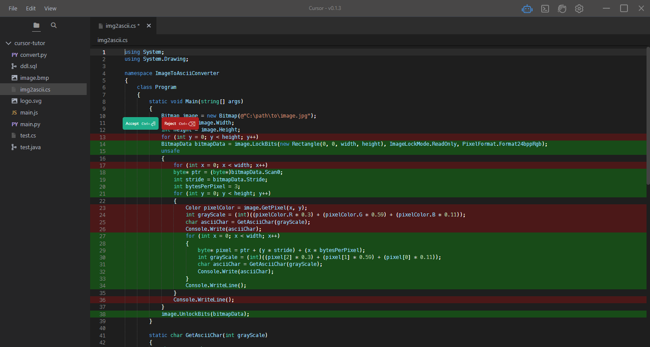The image size is (650, 347).
Task: Open image.bmp in the file tree
Action: pyautogui.click(x=34, y=78)
